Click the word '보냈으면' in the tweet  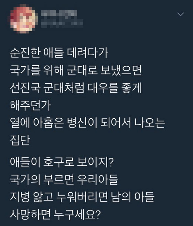[121, 70]
